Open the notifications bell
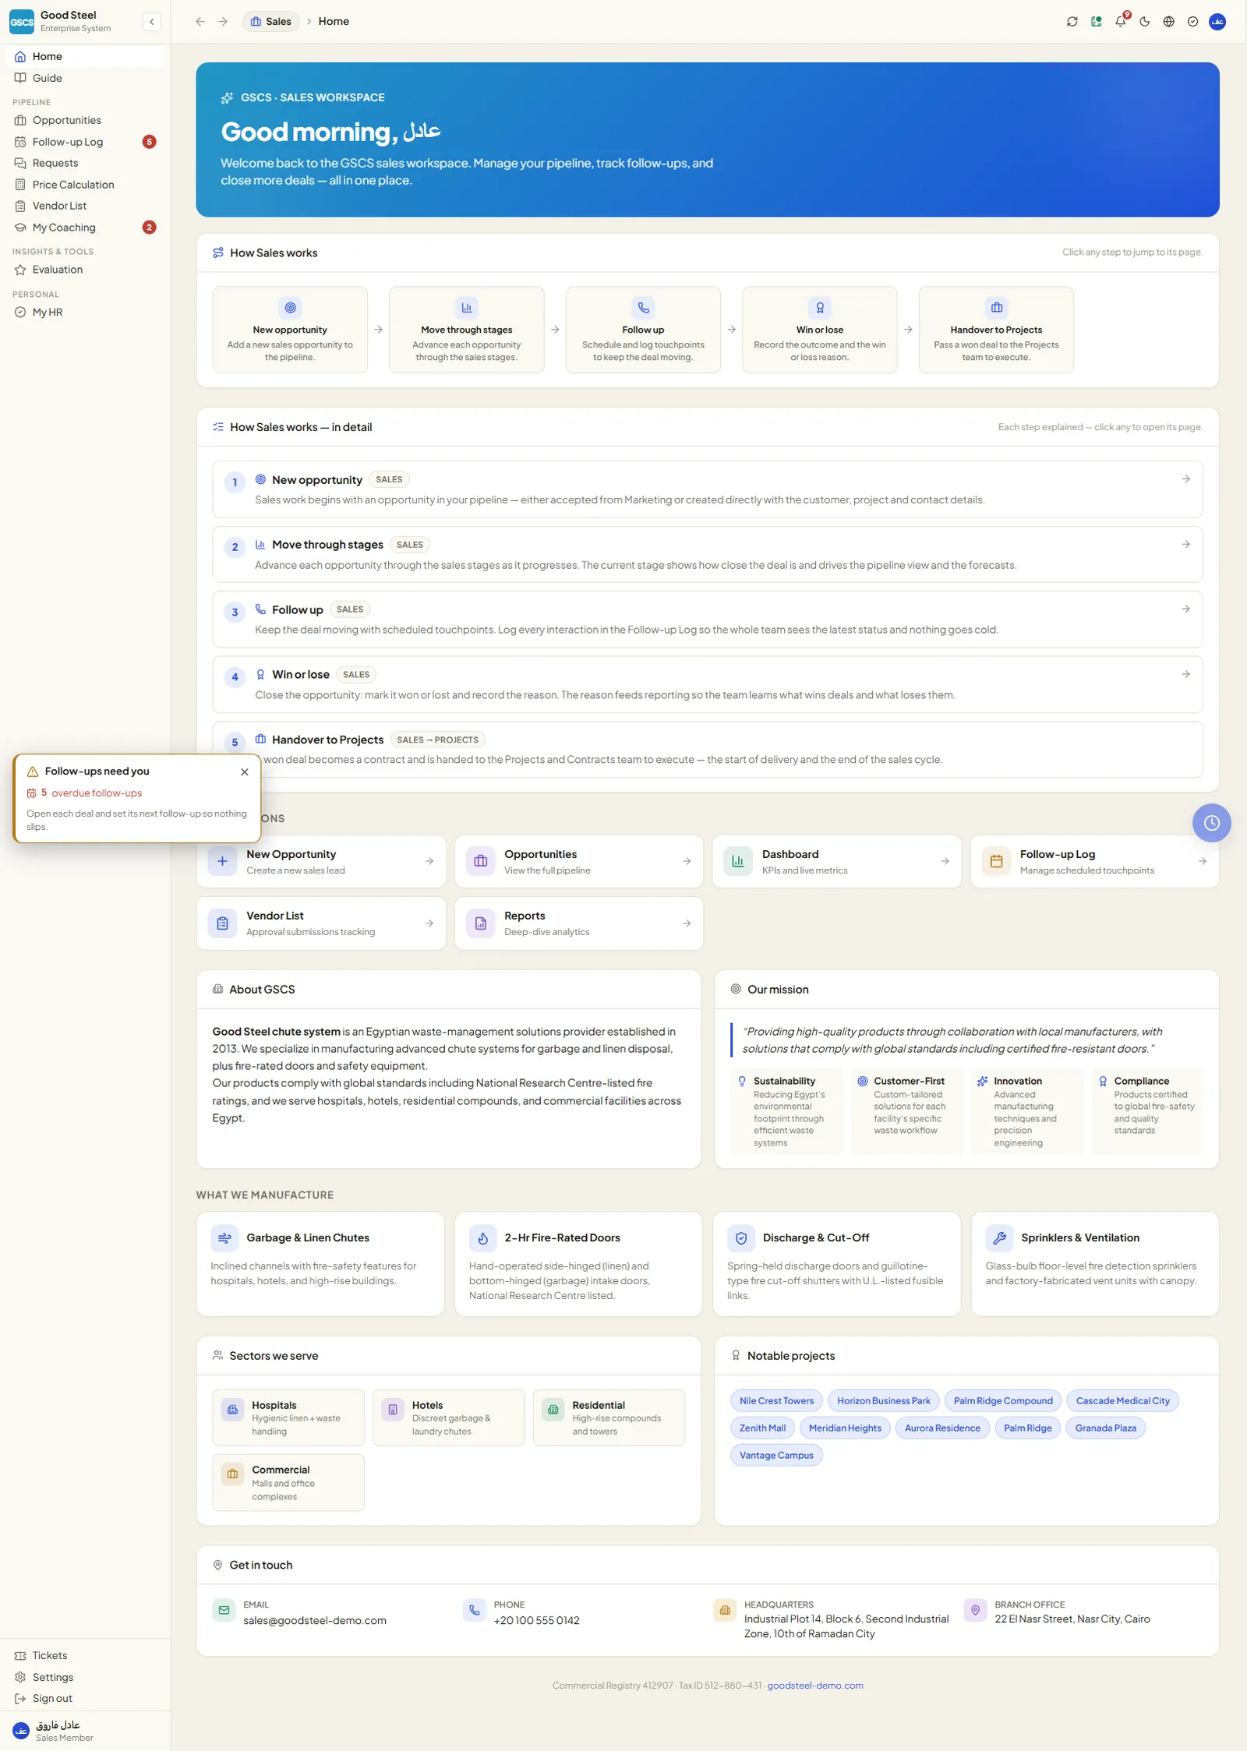This screenshot has height=1751, width=1247. pos(1121,22)
